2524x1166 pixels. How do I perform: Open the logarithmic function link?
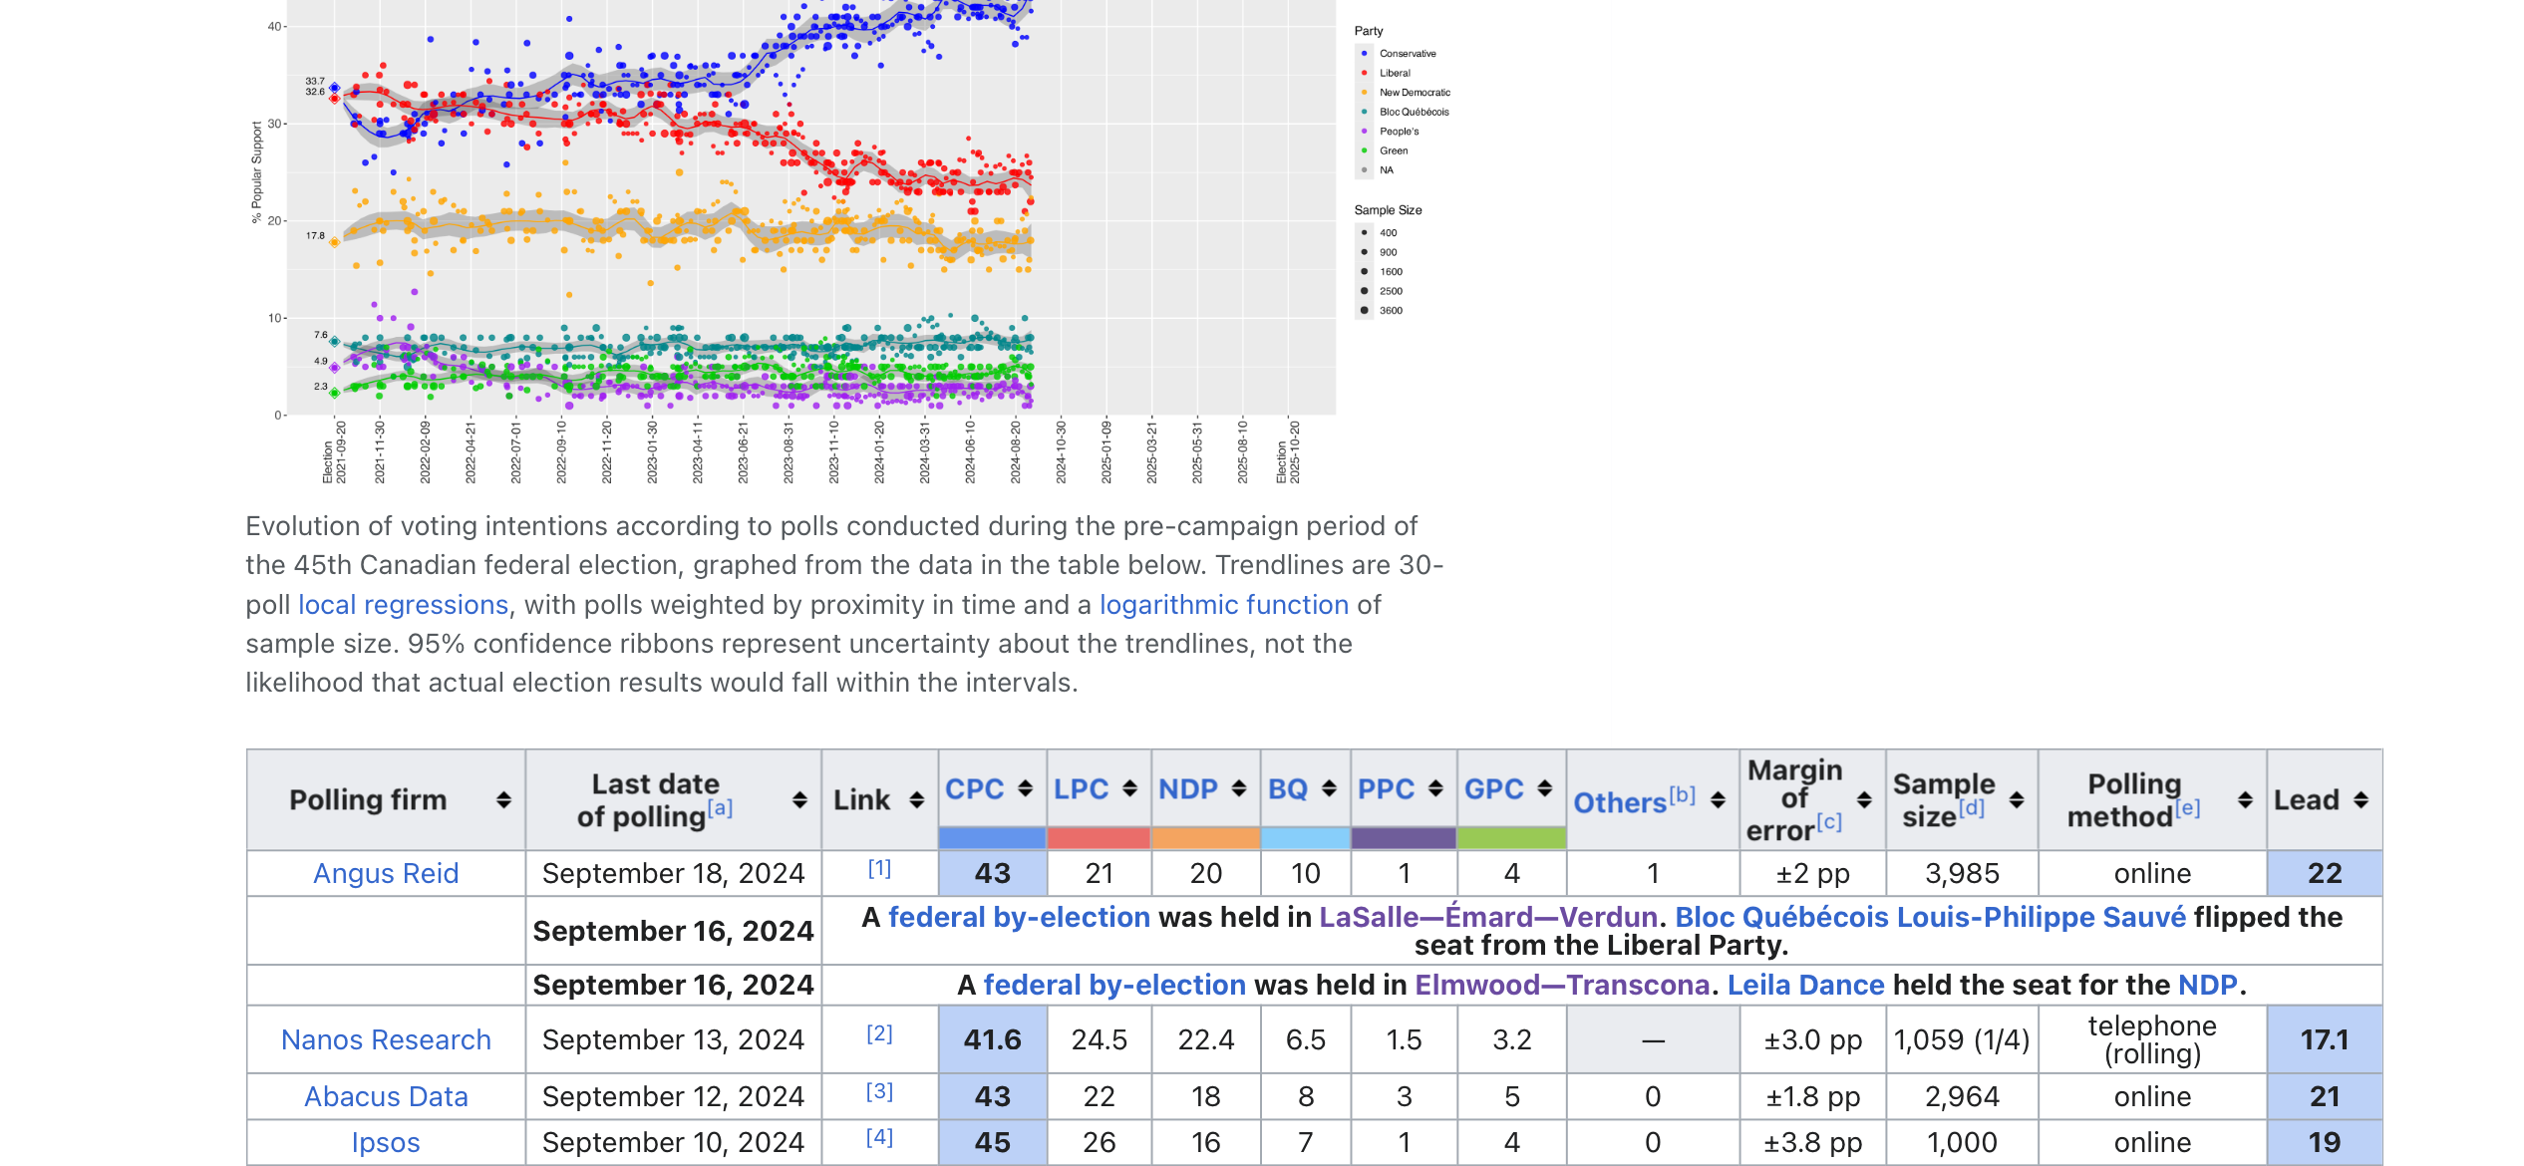(x=1224, y=605)
